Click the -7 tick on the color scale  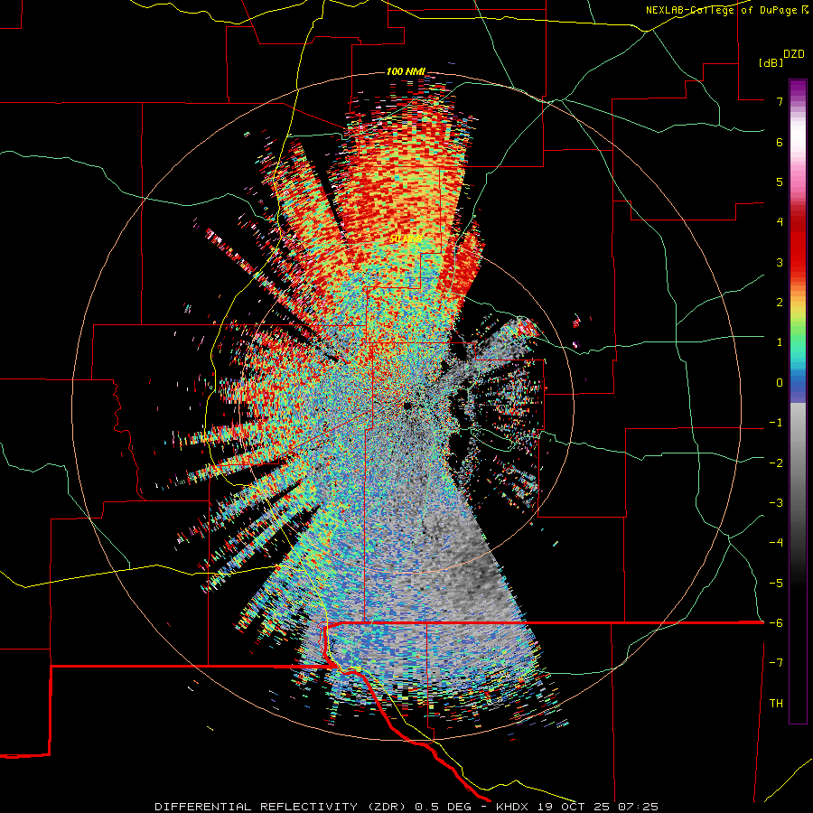[x=776, y=663]
